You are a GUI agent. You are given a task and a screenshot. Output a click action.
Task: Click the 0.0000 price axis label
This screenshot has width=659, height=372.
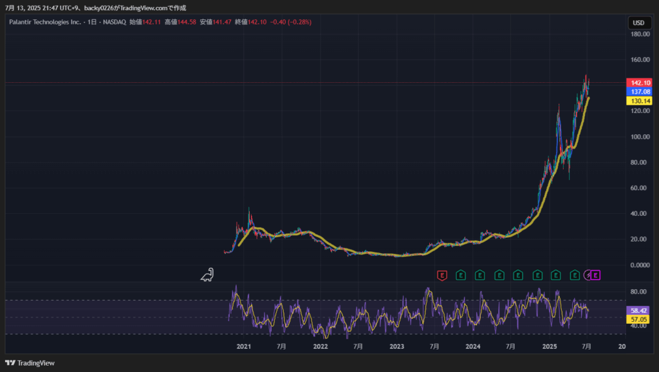(640, 265)
